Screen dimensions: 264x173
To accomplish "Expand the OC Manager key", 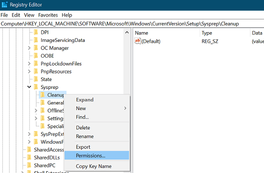I will (x=29, y=48).
